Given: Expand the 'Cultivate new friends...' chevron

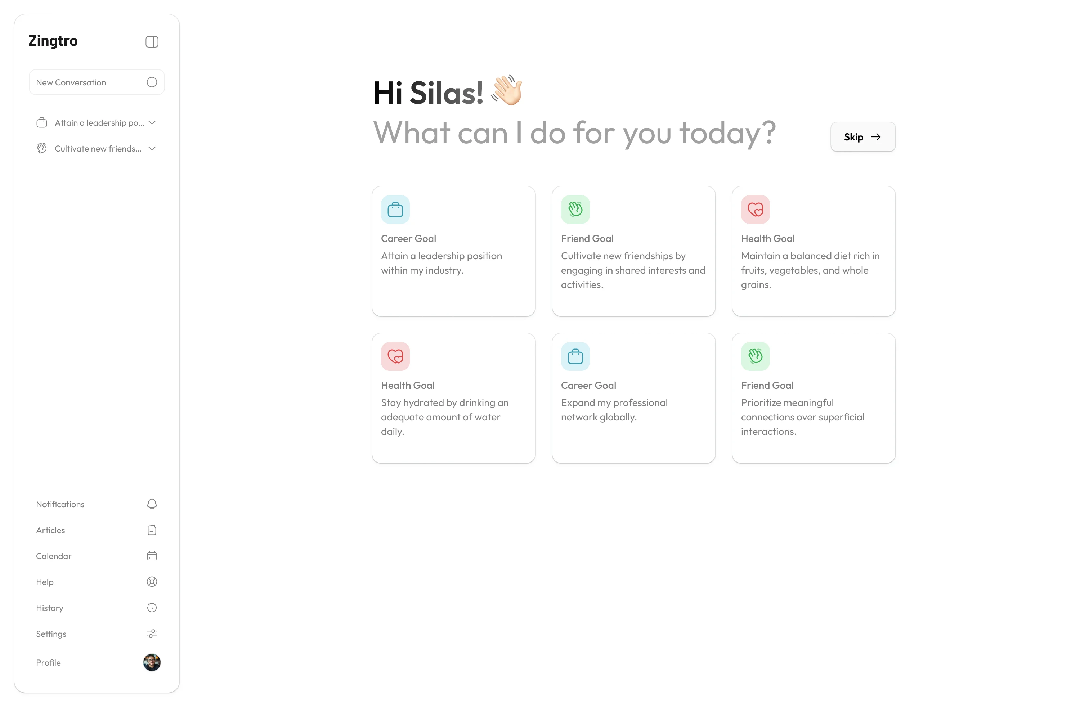Looking at the screenshot, I should point(152,149).
